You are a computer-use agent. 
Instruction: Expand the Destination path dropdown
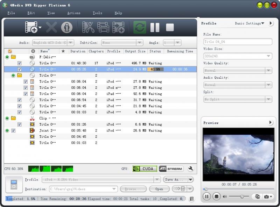coord(114,189)
